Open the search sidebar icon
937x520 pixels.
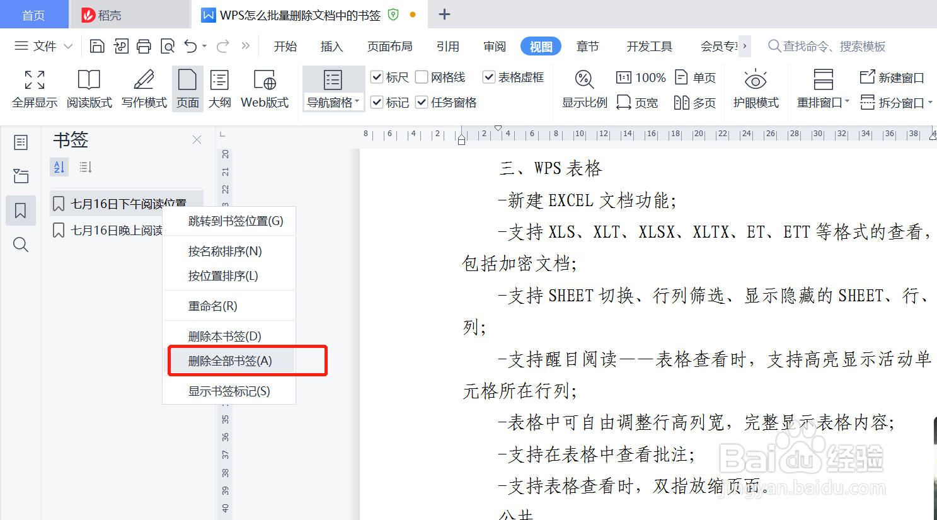click(21, 245)
